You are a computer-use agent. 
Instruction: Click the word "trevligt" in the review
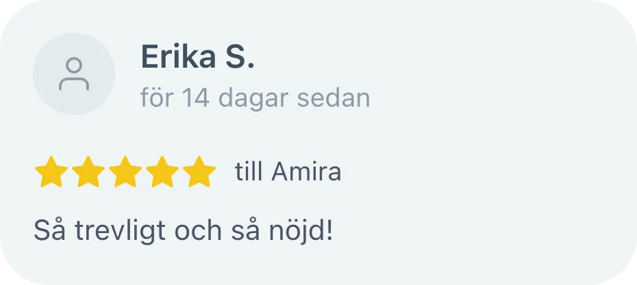121,231
